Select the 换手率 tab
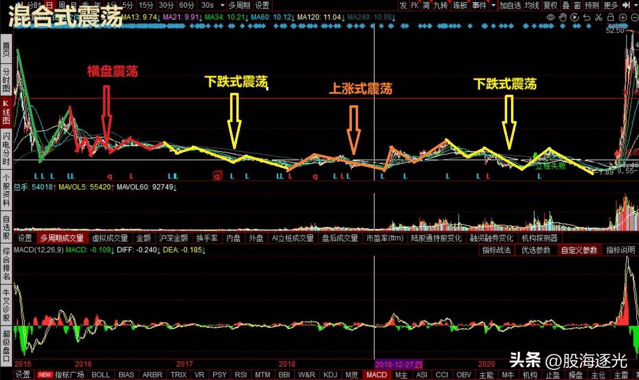This screenshot has width=639, height=380. pos(207,238)
